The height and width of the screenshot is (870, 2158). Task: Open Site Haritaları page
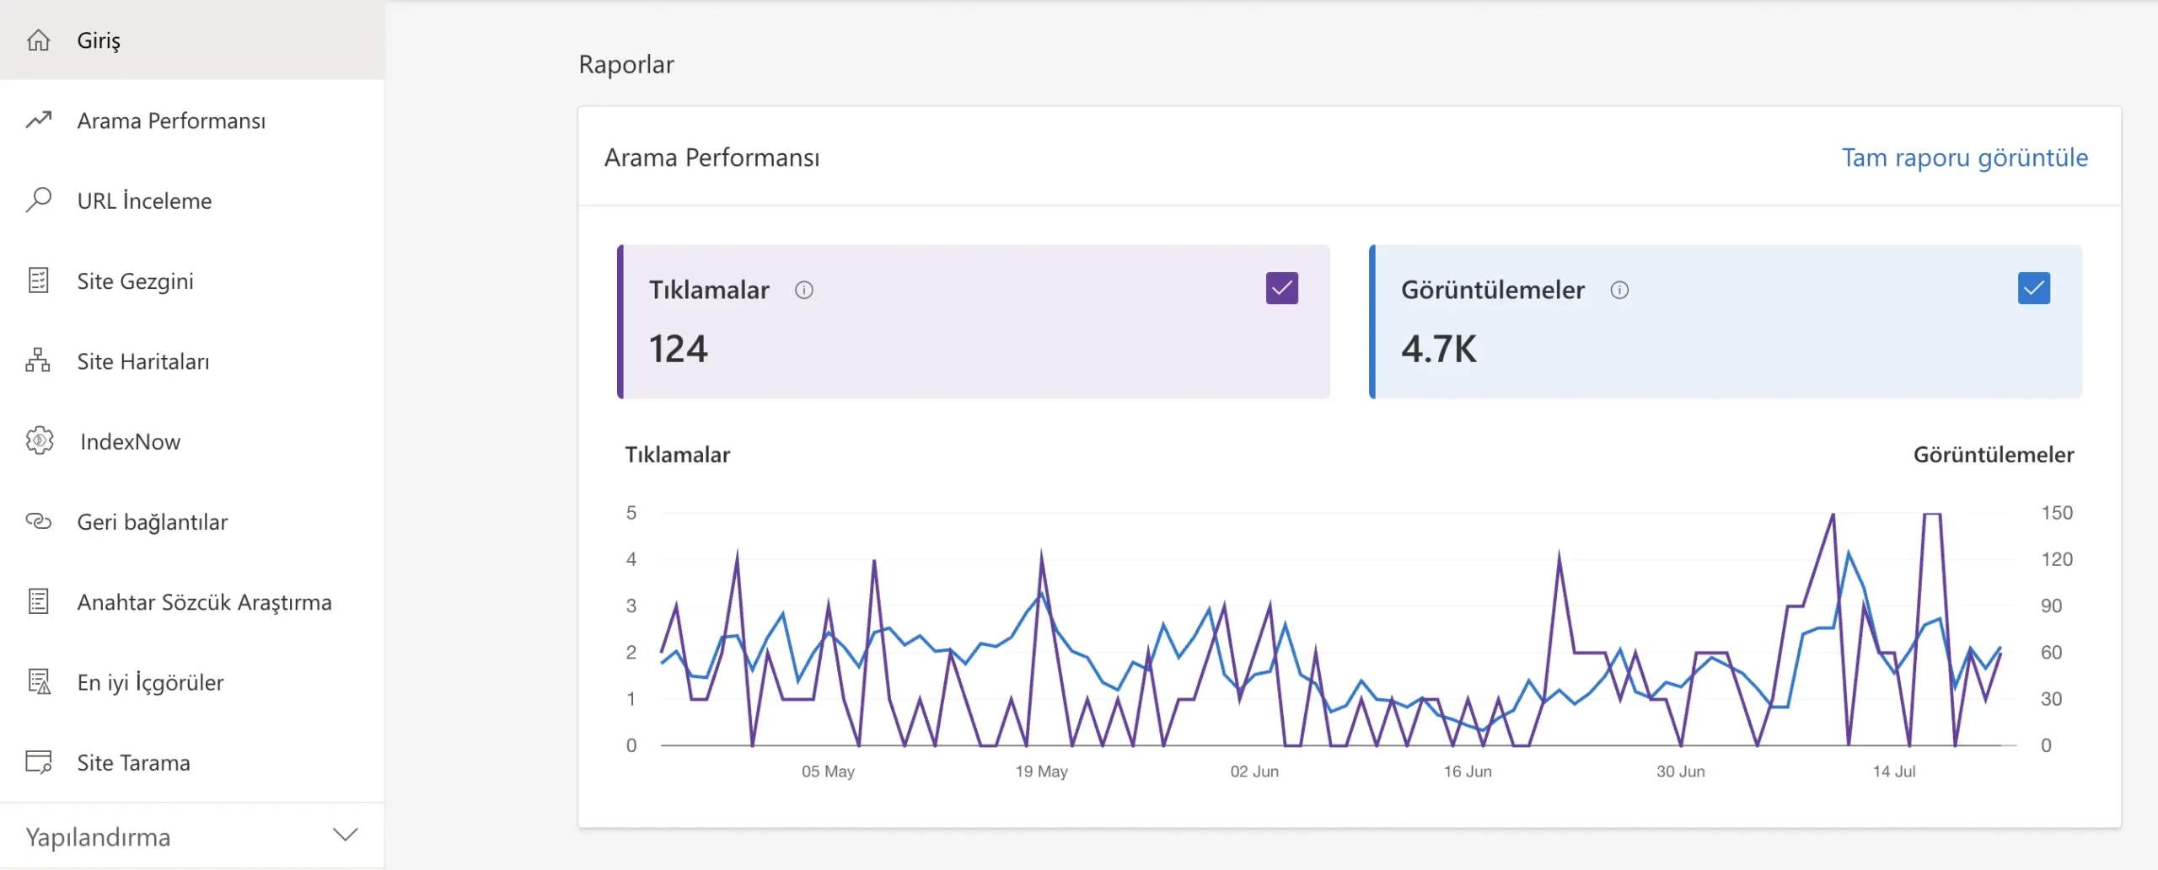pos(192,361)
